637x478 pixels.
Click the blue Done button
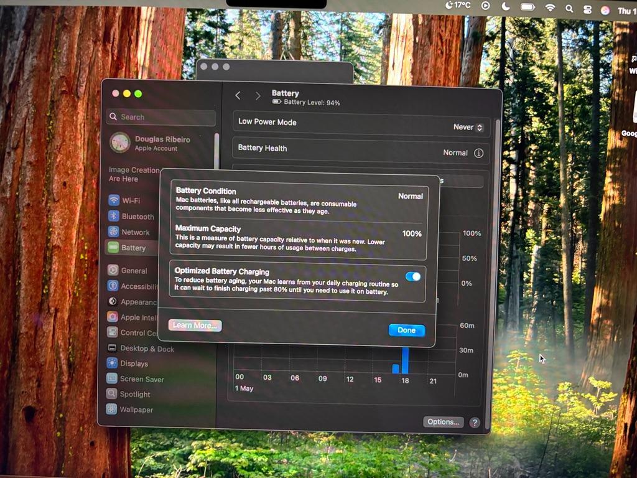pos(407,330)
